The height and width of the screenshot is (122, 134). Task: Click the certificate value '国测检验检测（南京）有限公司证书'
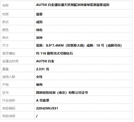pyautogui.click(x=62, y=93)
